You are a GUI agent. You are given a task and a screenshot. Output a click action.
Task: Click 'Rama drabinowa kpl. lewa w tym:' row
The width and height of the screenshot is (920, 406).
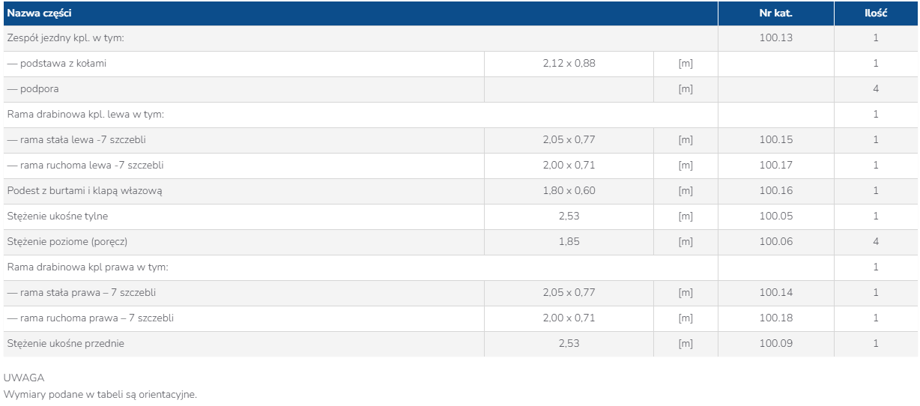click(x=85, y=115)
